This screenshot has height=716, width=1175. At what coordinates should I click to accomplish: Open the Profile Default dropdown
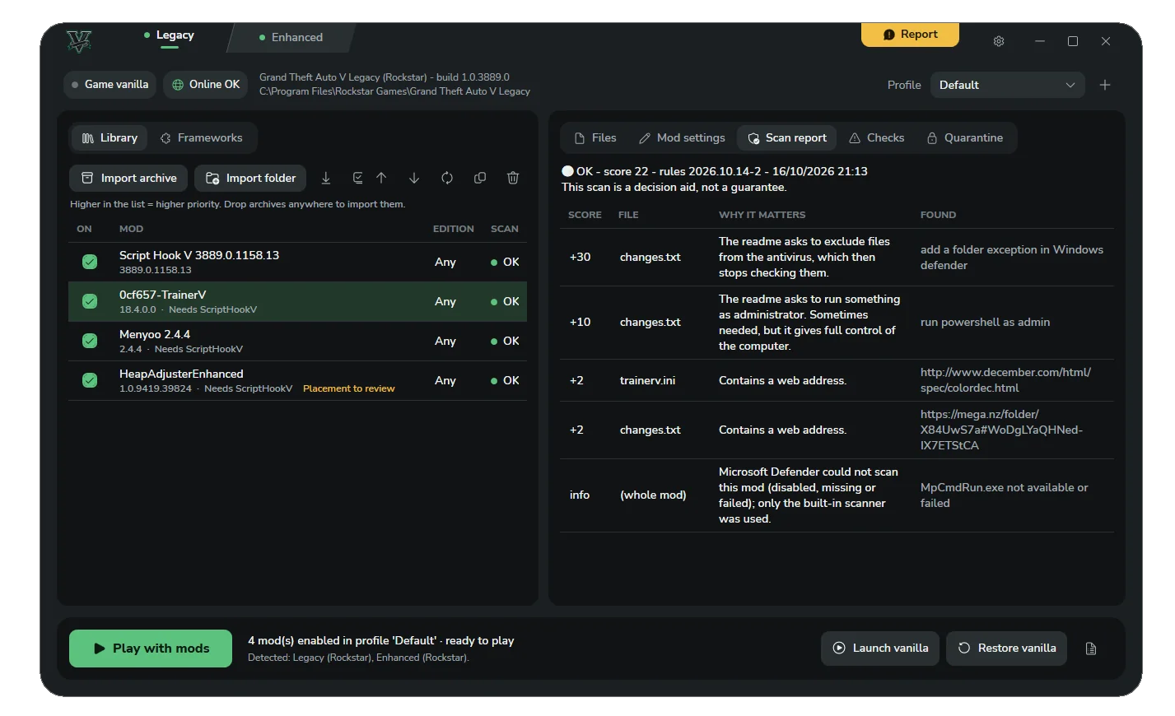[x=1008, y=85]
